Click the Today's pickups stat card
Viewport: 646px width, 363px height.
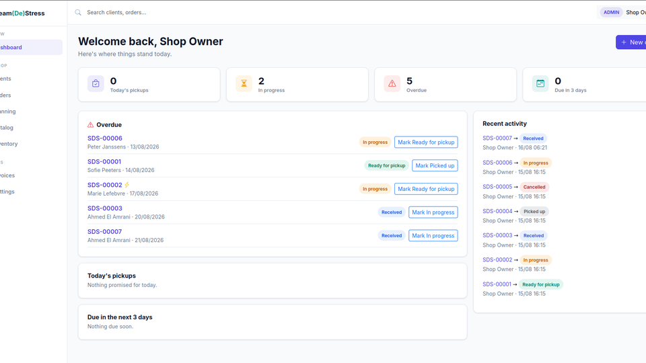(x=149, y=85)
